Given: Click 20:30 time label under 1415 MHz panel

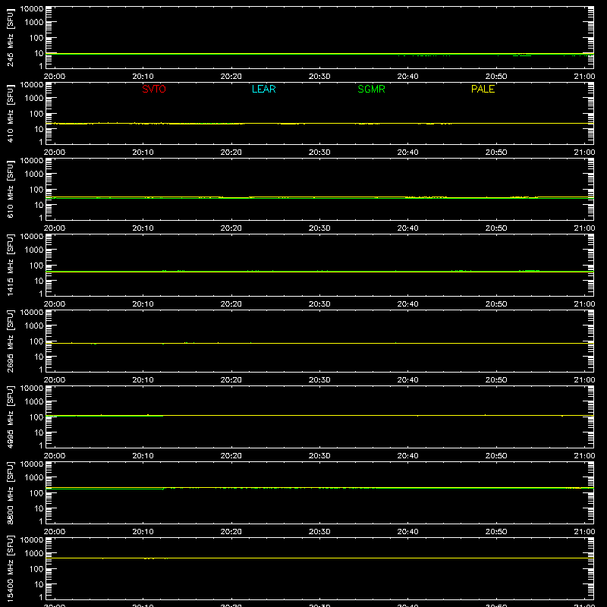Looking at the screenshot, I should 319,304.
